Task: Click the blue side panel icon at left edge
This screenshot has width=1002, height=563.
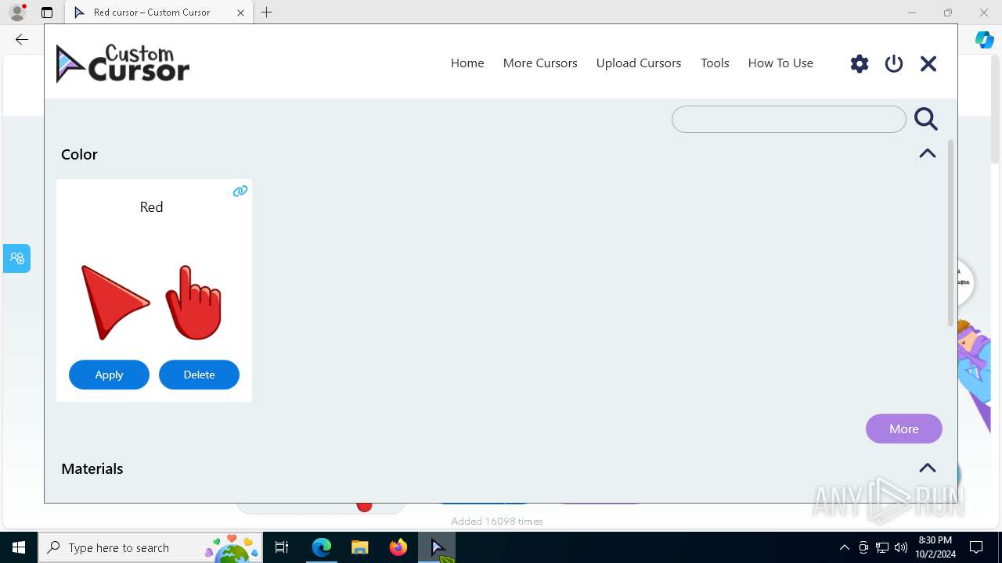Action: [16, 258]
